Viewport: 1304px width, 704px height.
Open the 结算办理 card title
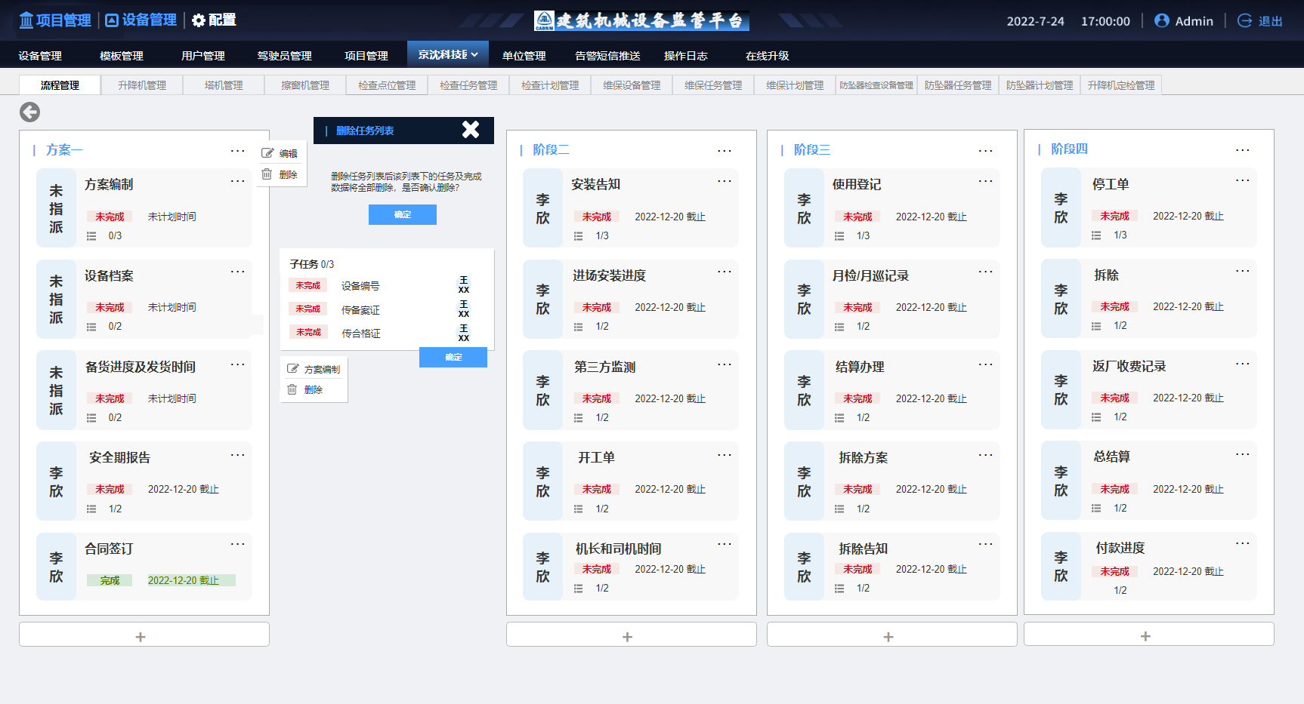[x=860, y=367]
